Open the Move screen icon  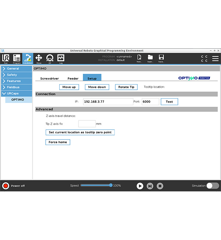click(x=39, y=58)
